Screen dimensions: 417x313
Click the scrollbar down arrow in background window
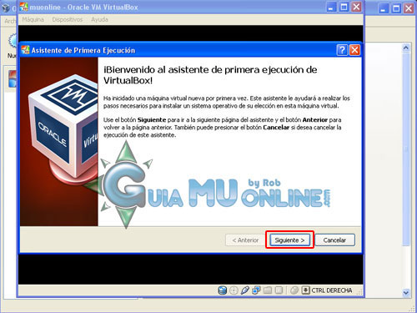tap(406, 293)
